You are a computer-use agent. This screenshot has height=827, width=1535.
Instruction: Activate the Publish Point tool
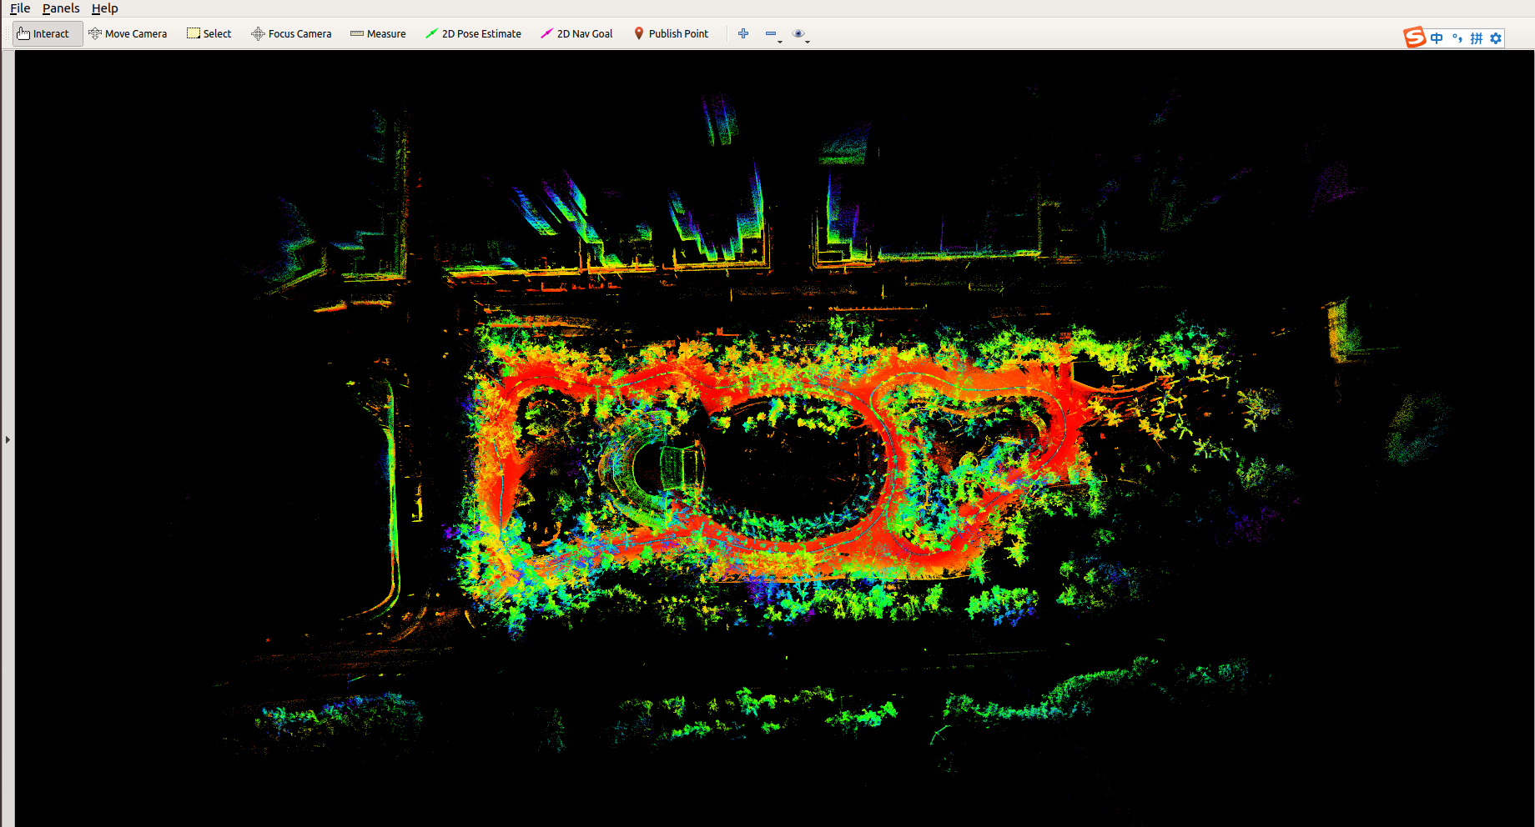(671, 33)
